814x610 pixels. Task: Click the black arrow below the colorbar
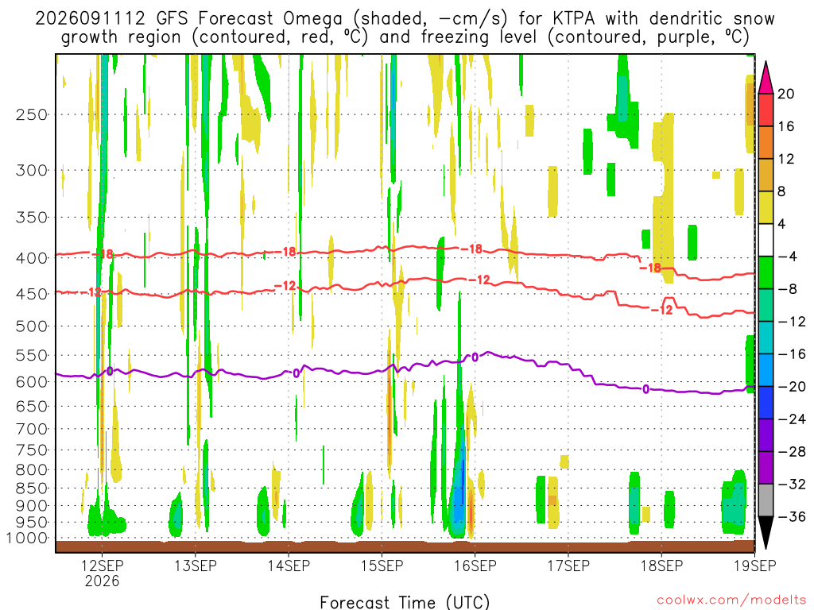click(766, 533)
